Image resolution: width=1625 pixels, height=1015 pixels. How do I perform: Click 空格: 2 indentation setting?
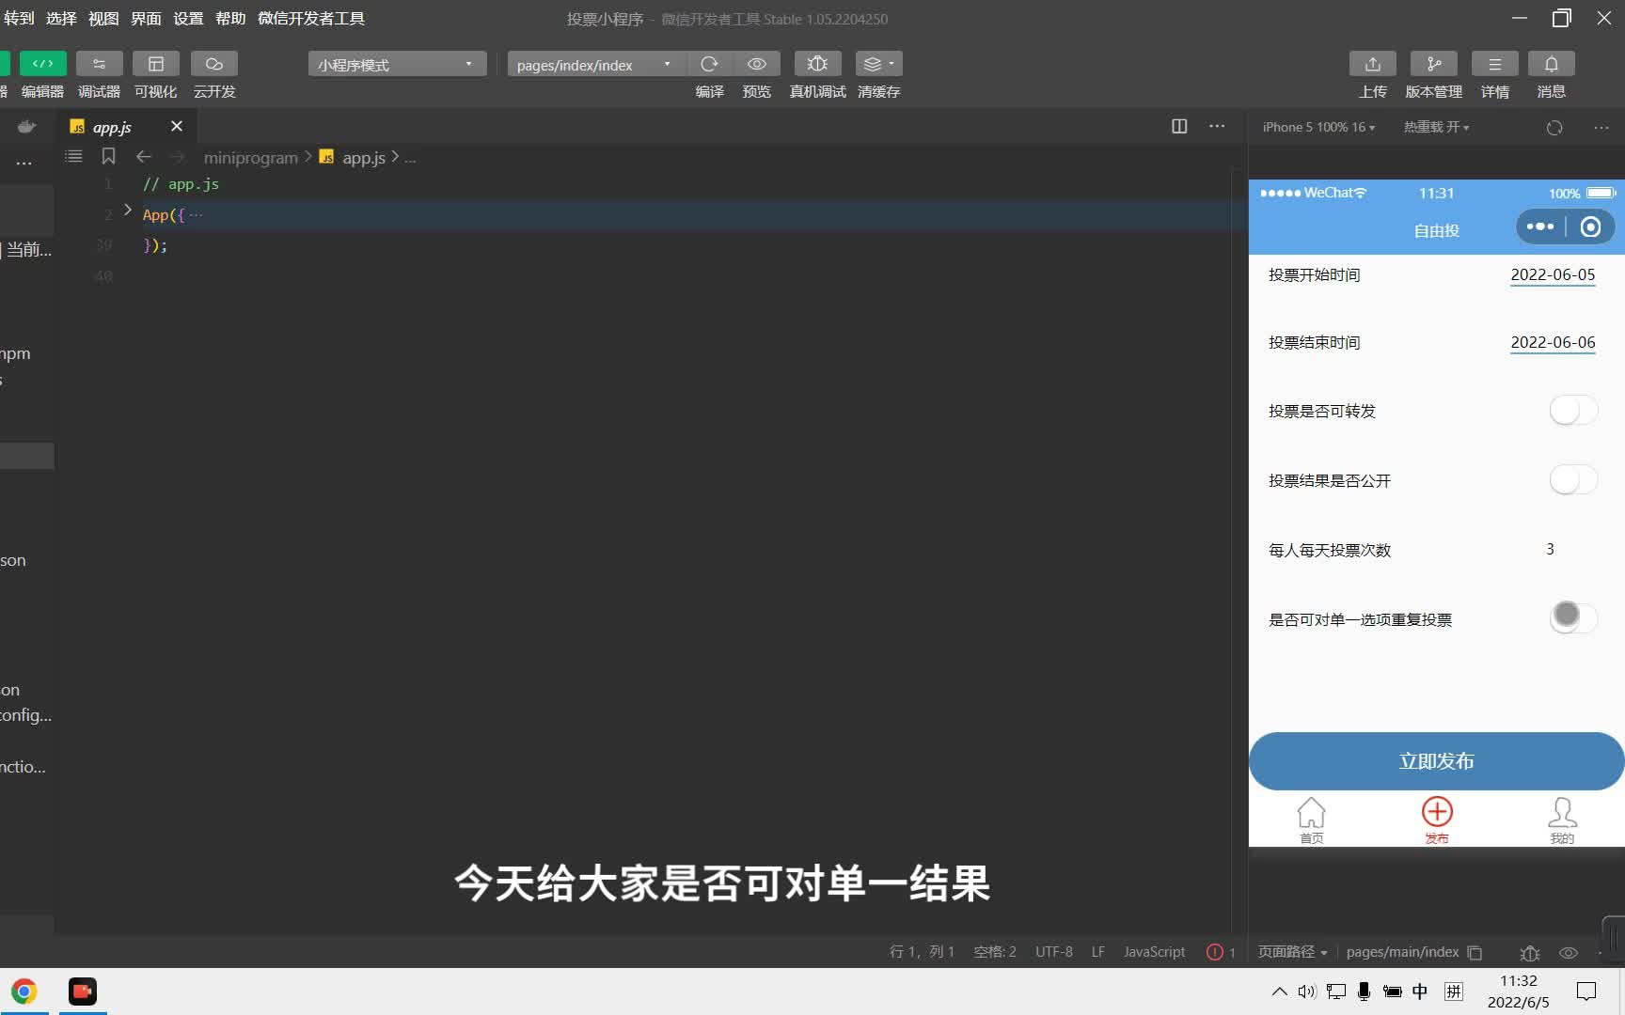click(994, 952)
